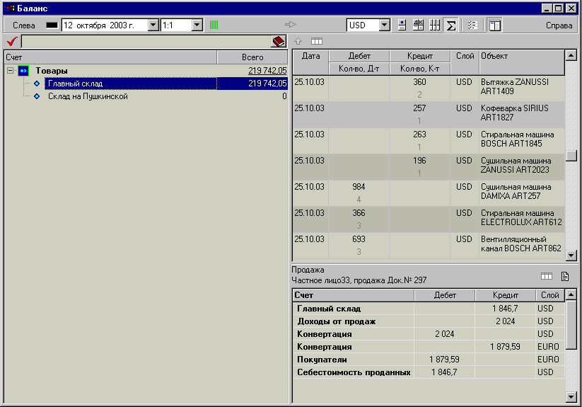The width and height of the screenshot is (582, 407).
Task: Open the USD currency dropdown
Action: [385, 25]
